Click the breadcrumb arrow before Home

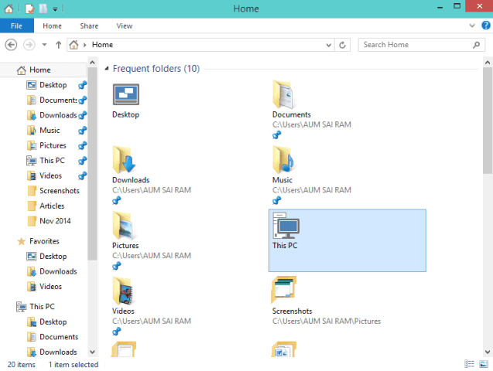pyautogui.click(x=85, y=45)
